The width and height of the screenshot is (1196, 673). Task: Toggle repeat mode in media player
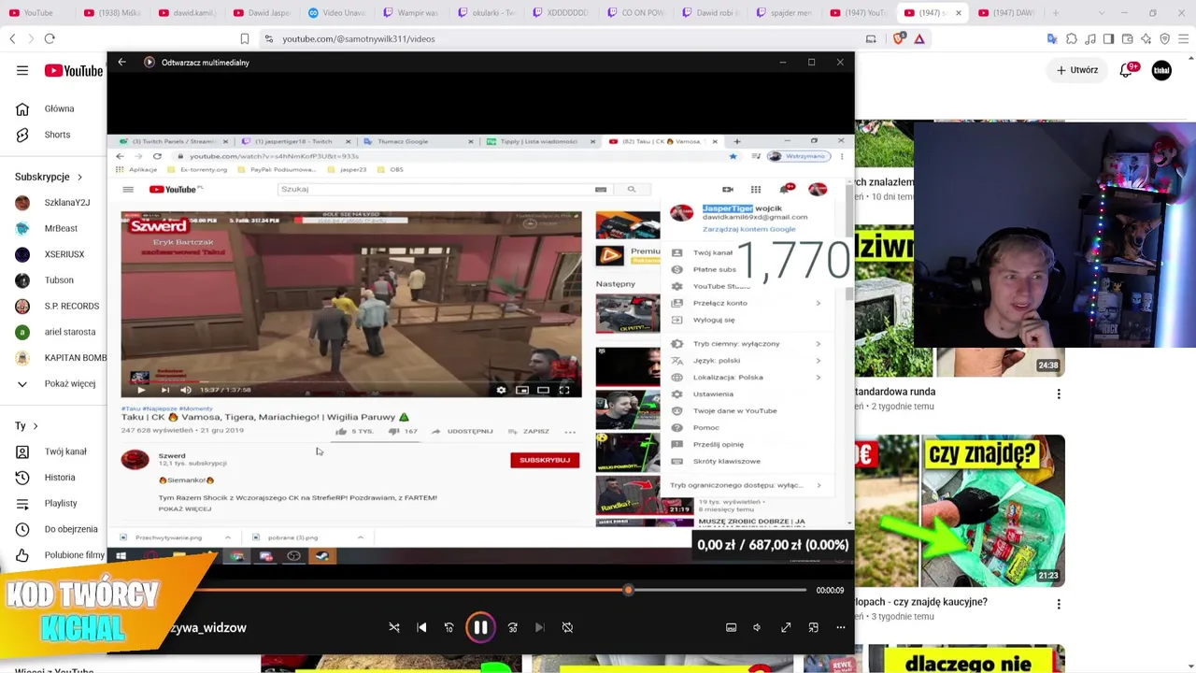coord(567,628)
